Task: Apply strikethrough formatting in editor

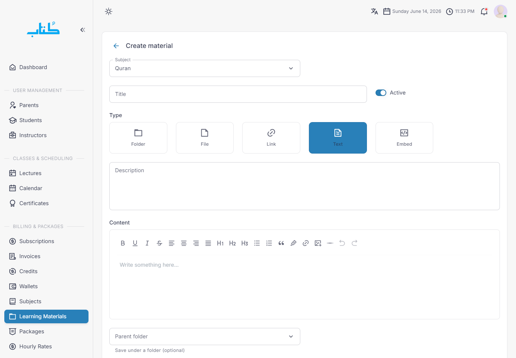Action: pyautogui.click(x=159, y=243)
